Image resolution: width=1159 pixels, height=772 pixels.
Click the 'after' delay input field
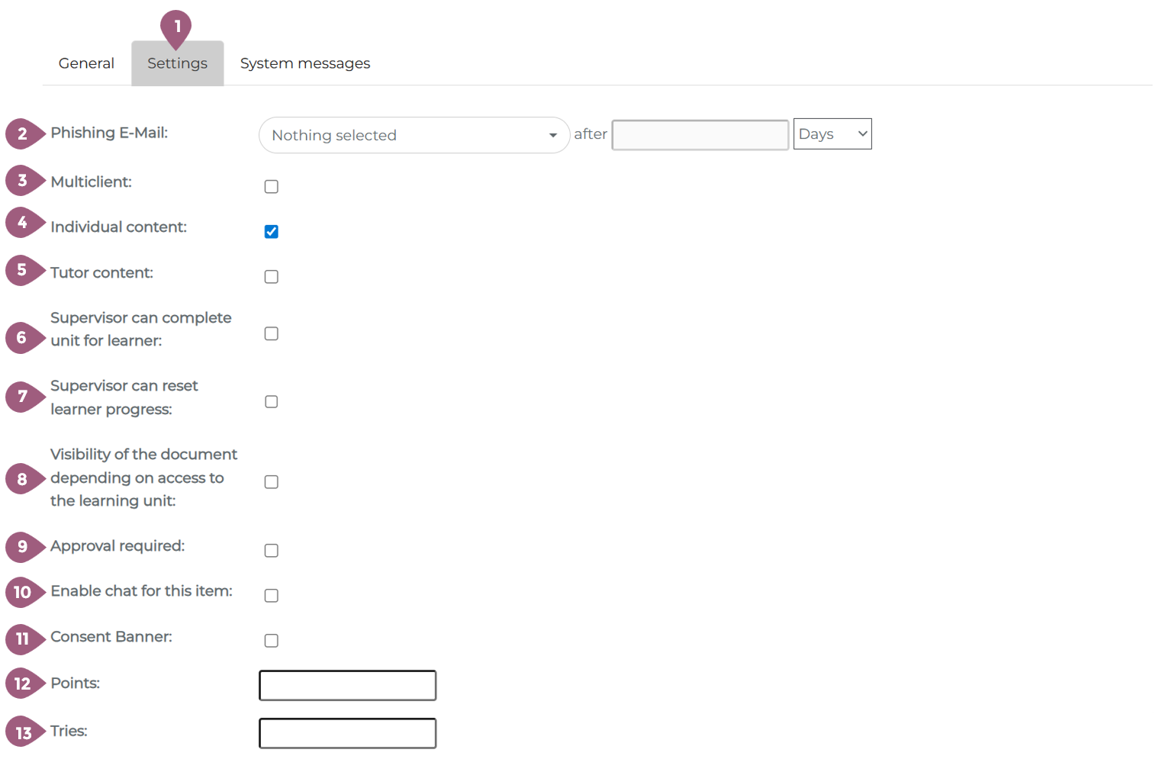click(700, 135)
